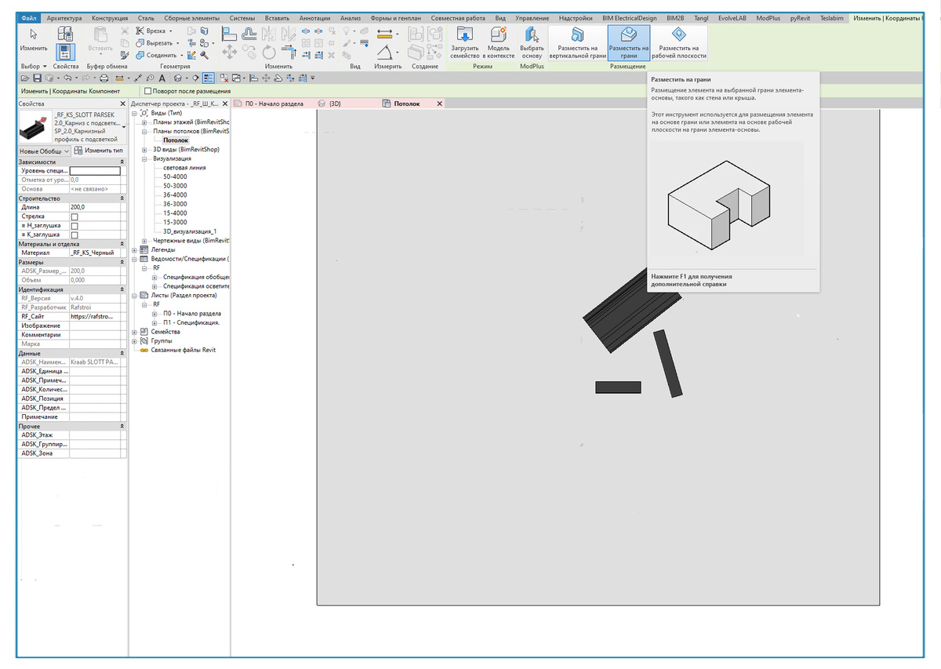The width and height of the screenshot is (941, 669).
Task: Switch to the Управление ribbon tab
Action: (532, 17)
